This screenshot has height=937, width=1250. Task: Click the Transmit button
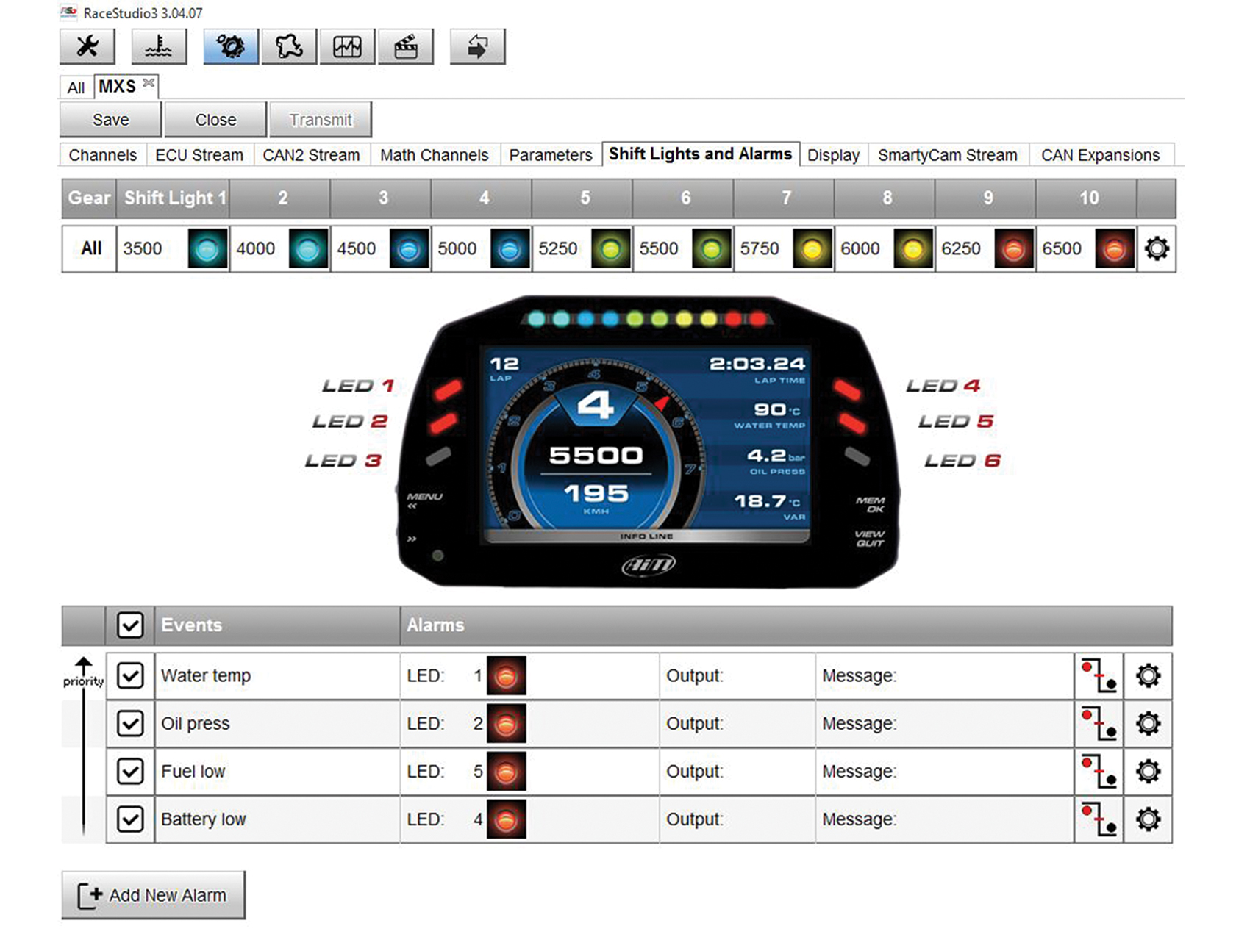[x=321, y=119]
